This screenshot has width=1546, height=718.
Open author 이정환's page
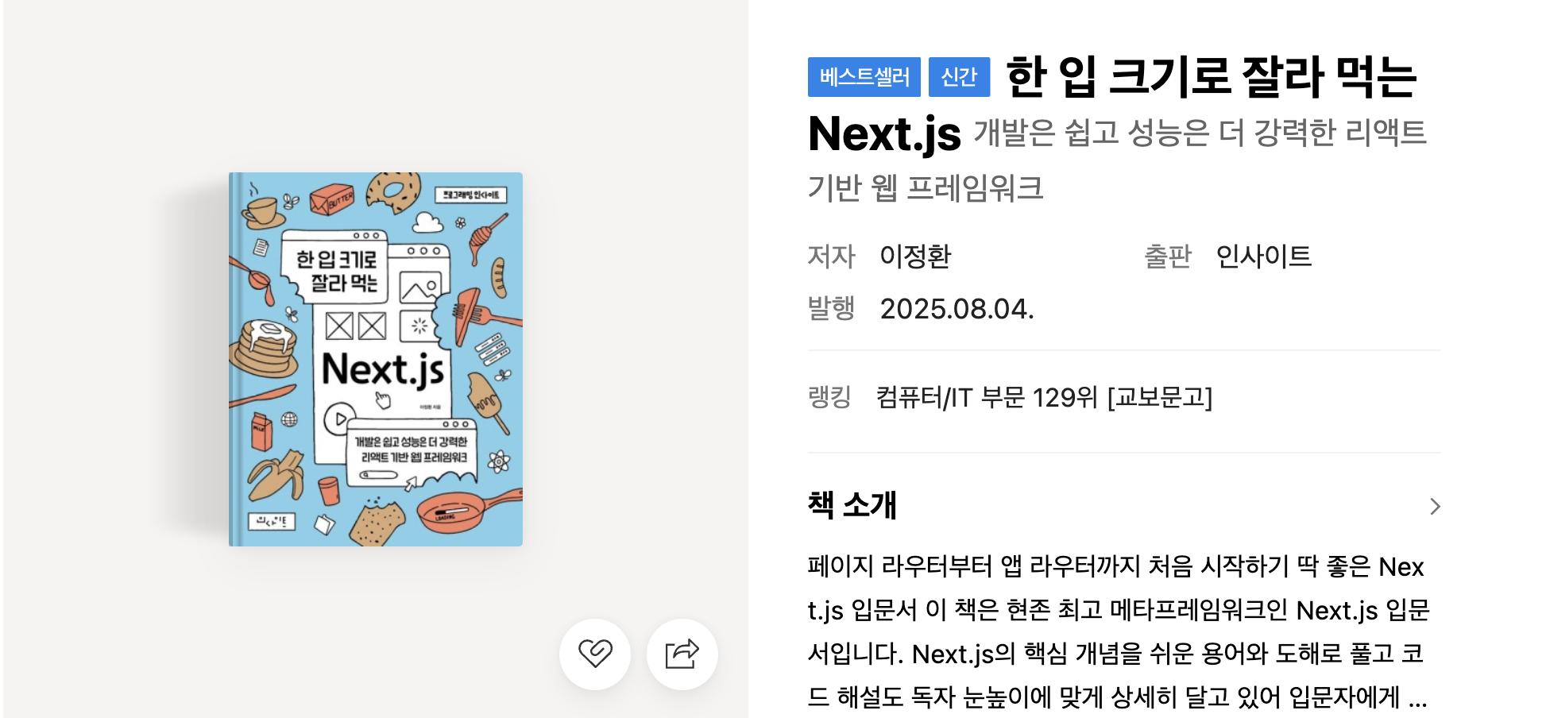(x=915, y=257)
